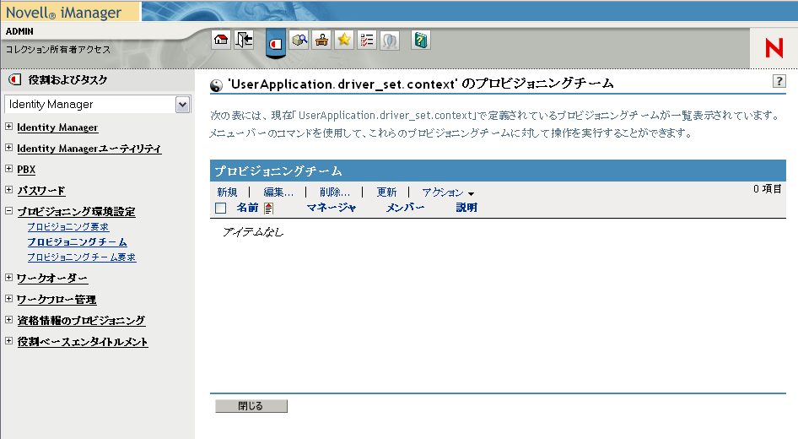Toggle the select-all checkbox in table header
798x439 pixels.
point(220,208)
